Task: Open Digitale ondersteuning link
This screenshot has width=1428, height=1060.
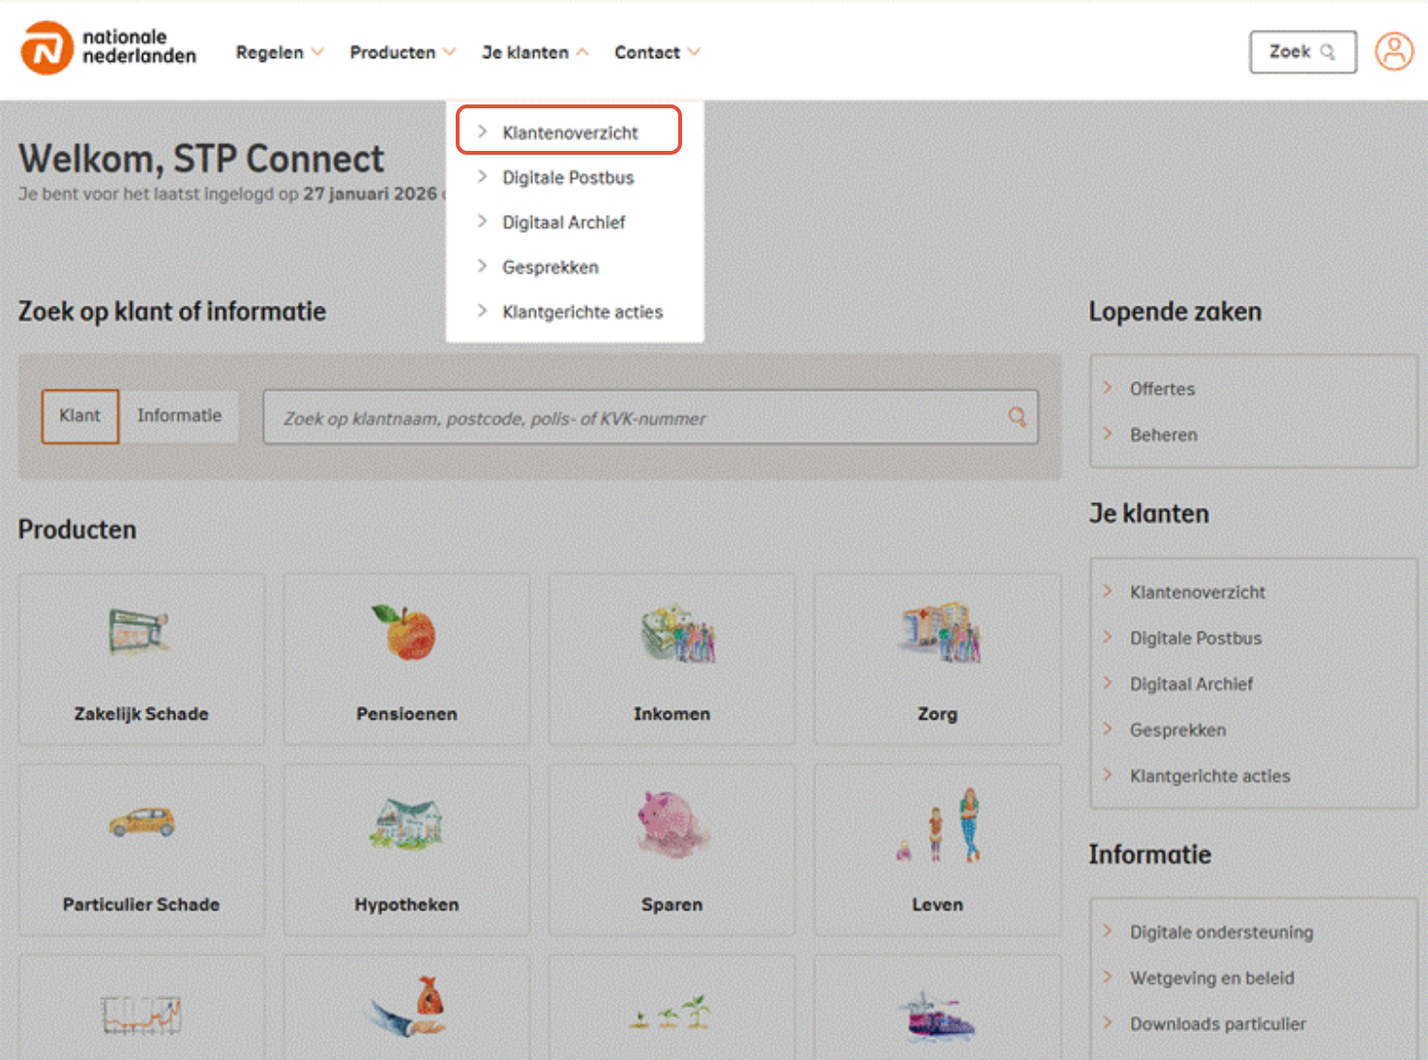Action: click(x=1221, y=932)
